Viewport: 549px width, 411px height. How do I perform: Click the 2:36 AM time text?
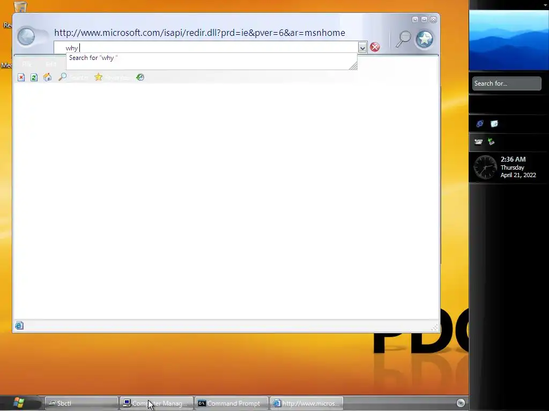513,159
